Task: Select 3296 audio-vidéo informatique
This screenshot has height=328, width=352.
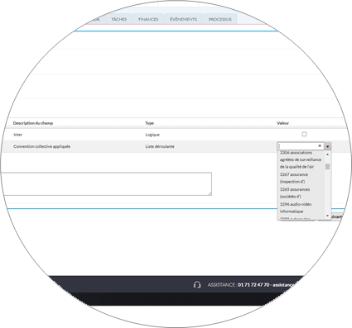Action: [301, 207]
